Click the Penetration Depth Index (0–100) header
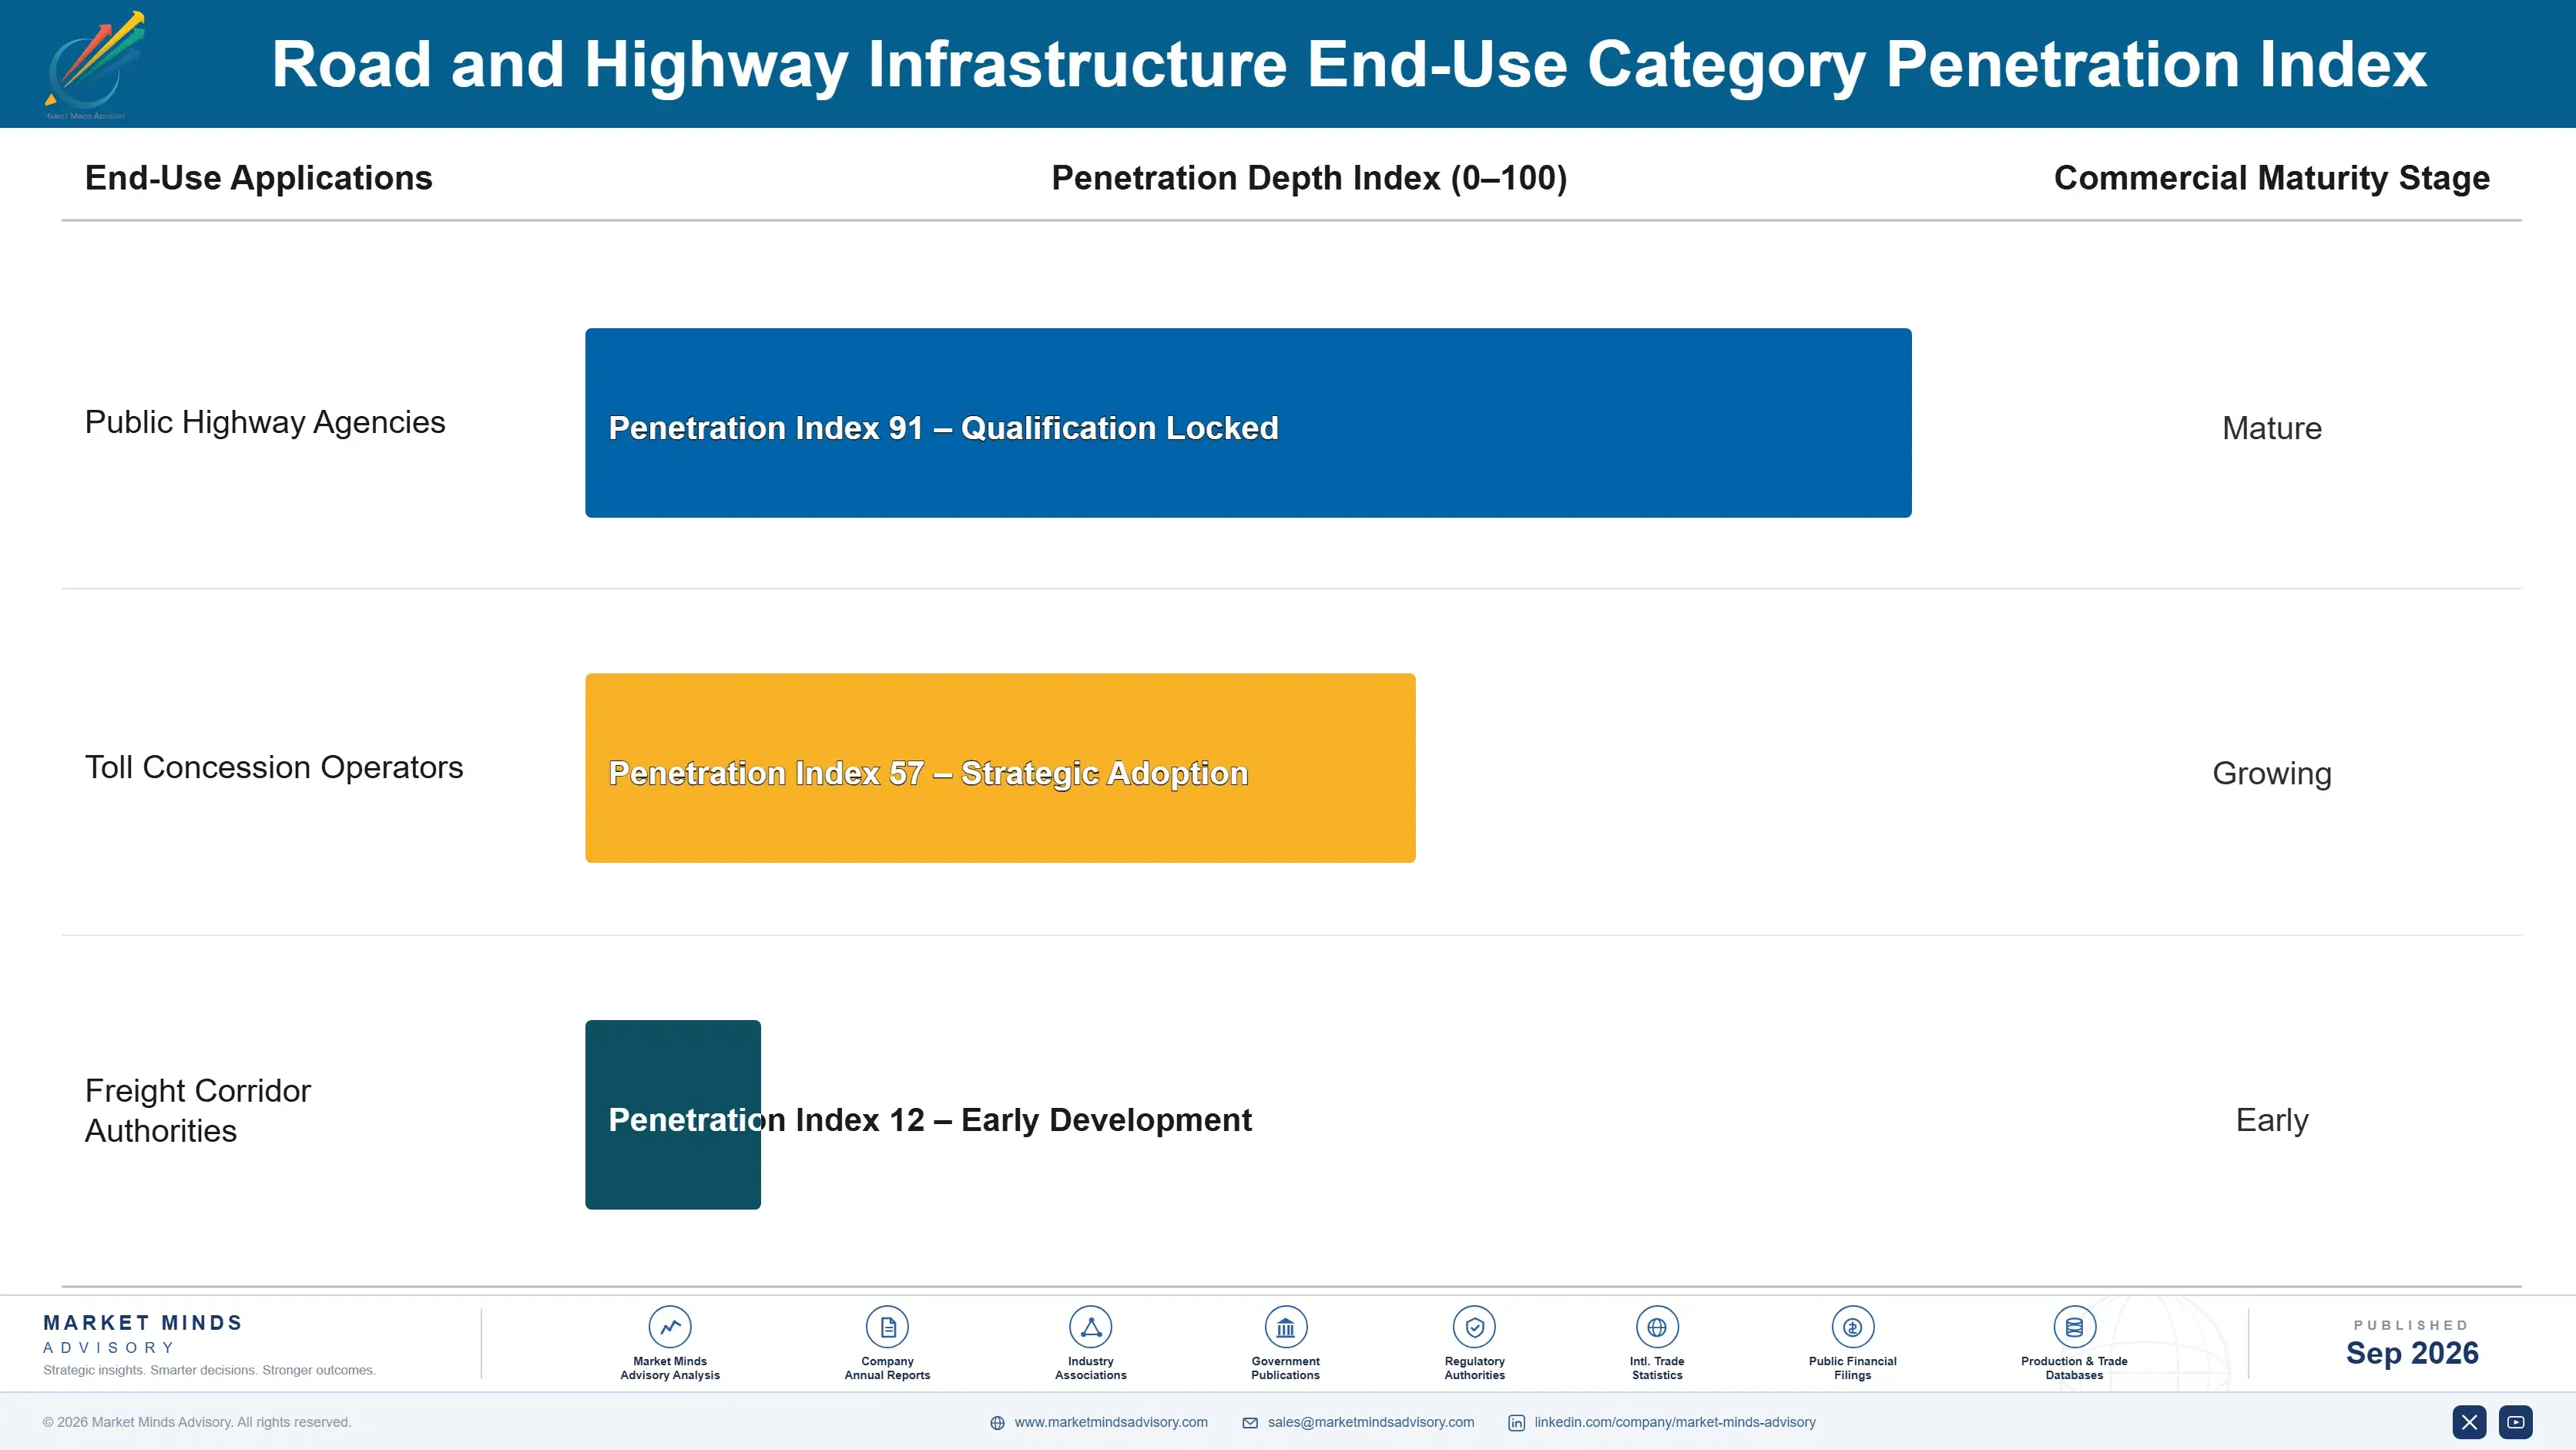Viewport: 2576px width, 1450px height. (1309, 178)
